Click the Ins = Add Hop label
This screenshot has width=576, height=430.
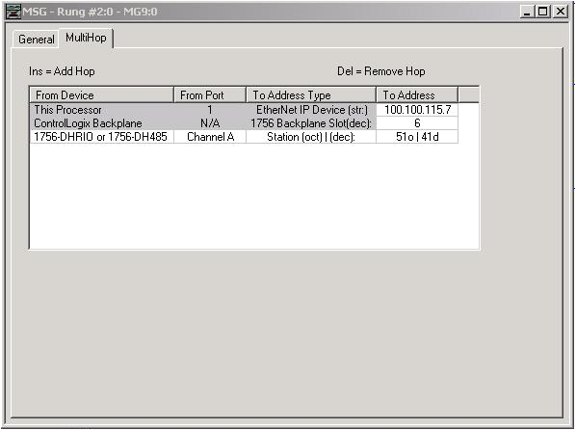click(62, 71)
